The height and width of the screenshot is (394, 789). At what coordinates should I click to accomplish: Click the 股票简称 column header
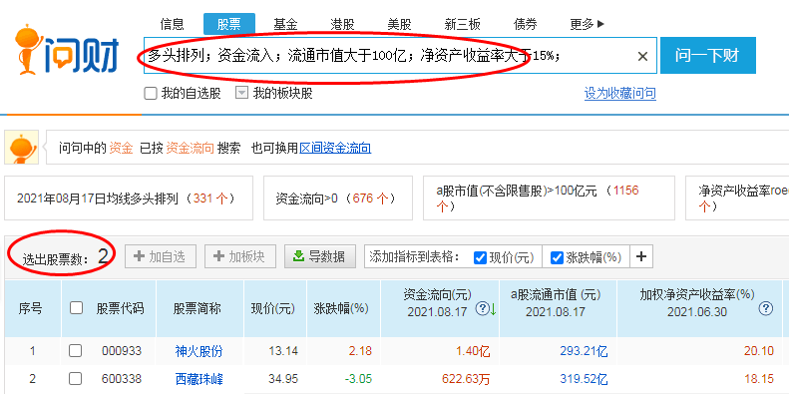click(x=197, y=308)
